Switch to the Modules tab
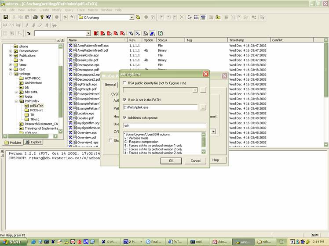The height and width of the screenshot is (246, 329). [x=13, y=142]
